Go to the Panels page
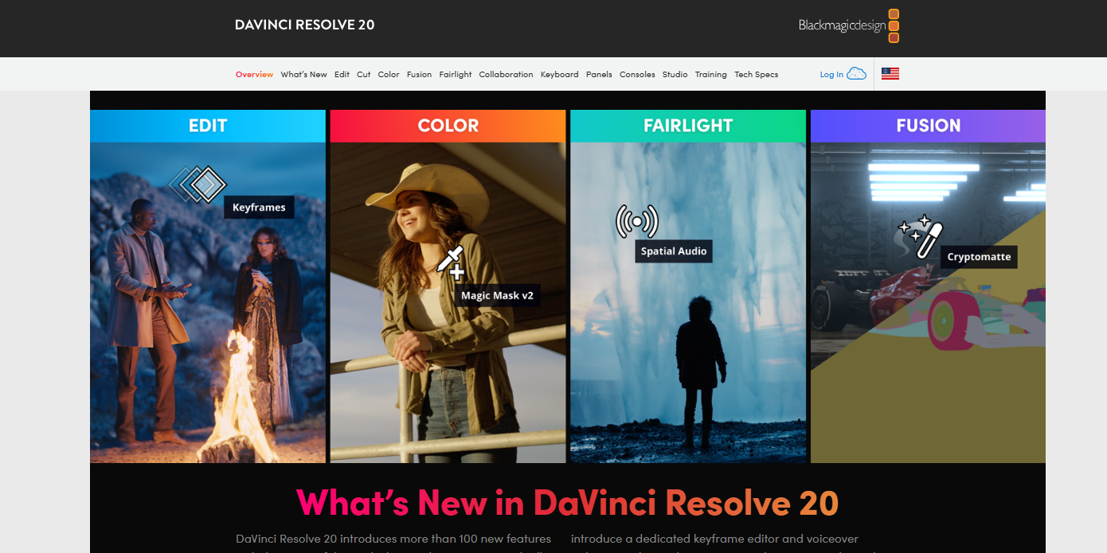The image size is (1107, 553). [x=599, y=75]
